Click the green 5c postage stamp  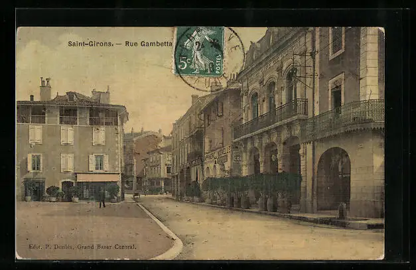tap(199, 51)
